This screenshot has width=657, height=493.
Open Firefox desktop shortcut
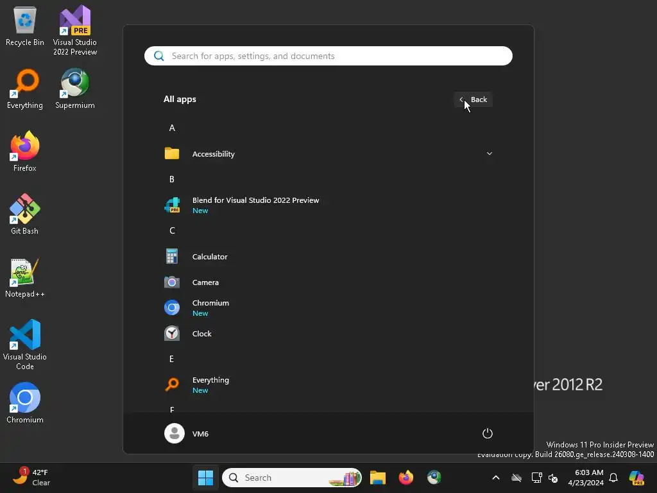[x=25, y=151]
